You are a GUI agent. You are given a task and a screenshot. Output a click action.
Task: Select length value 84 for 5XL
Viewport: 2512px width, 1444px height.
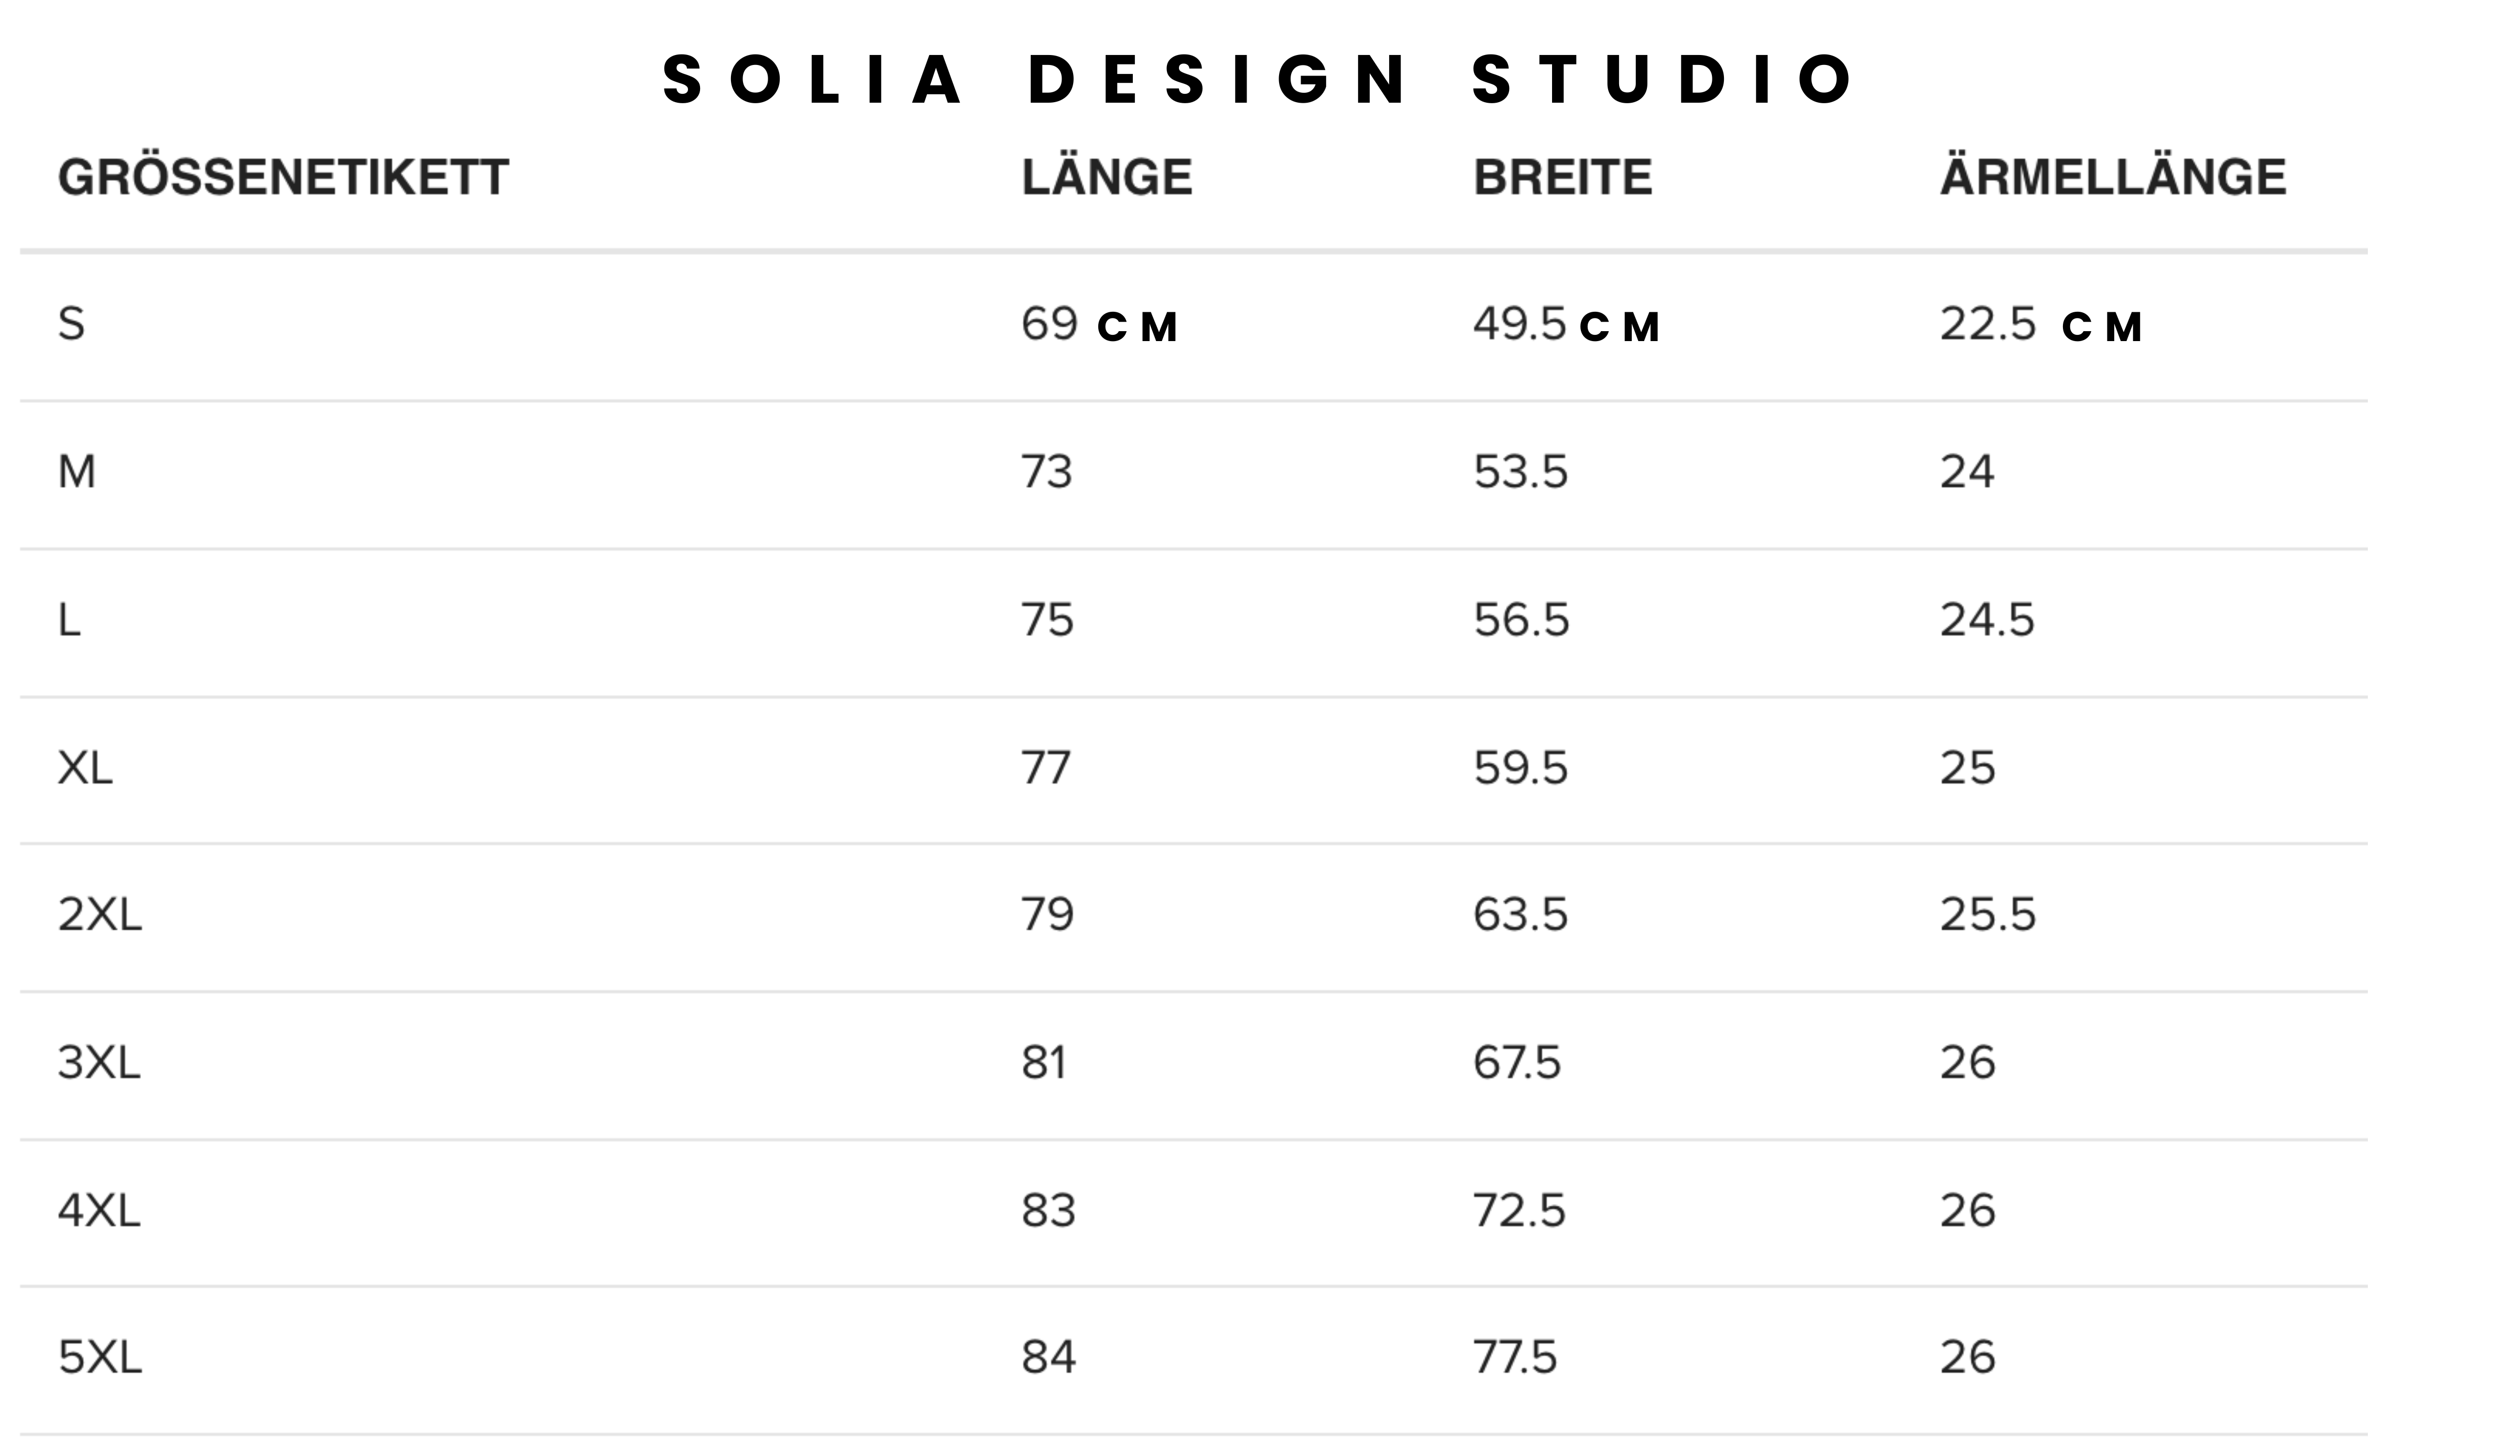[x=1049, y=1358]
